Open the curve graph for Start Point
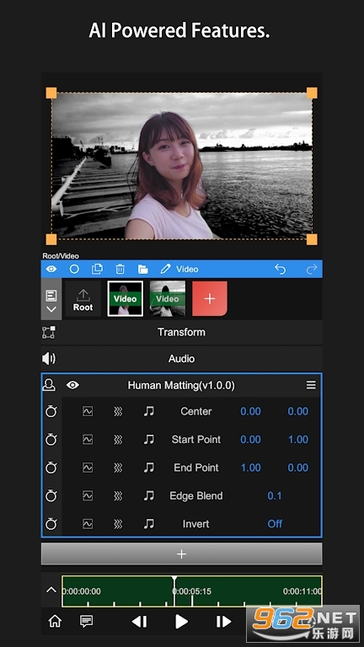The image size is (364, 647). click(x=88, y=440)
